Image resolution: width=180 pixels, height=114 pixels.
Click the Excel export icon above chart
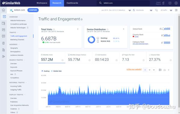point(160,70)
